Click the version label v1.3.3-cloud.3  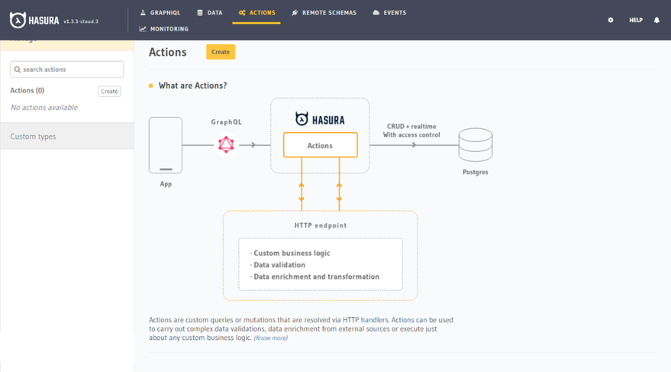(81, 21)
